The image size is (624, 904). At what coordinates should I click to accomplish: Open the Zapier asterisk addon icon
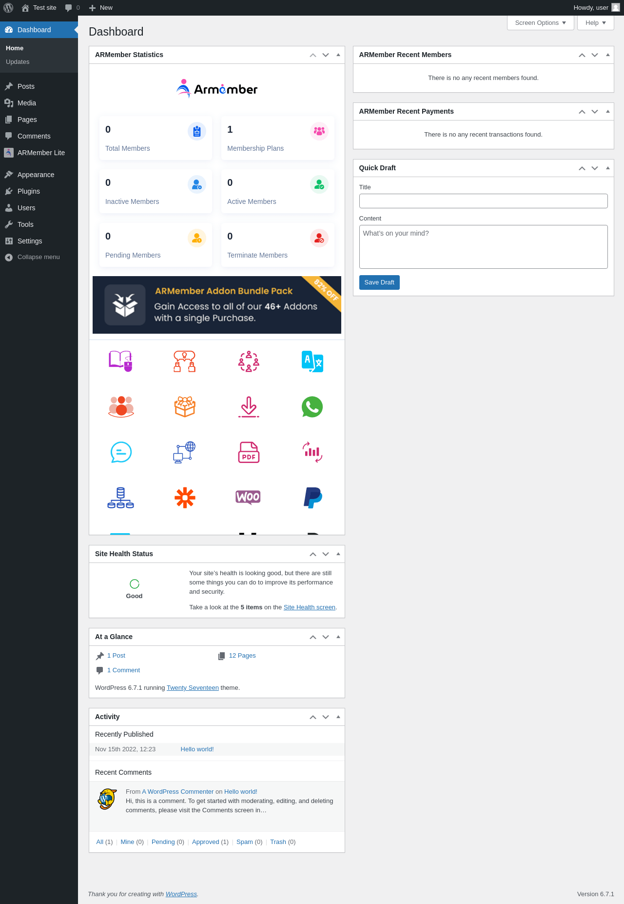pos(185,498)
